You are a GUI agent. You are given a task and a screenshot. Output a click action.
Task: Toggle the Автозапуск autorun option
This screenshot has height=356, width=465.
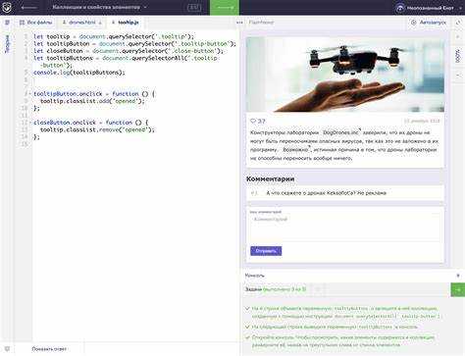point(428,23)
